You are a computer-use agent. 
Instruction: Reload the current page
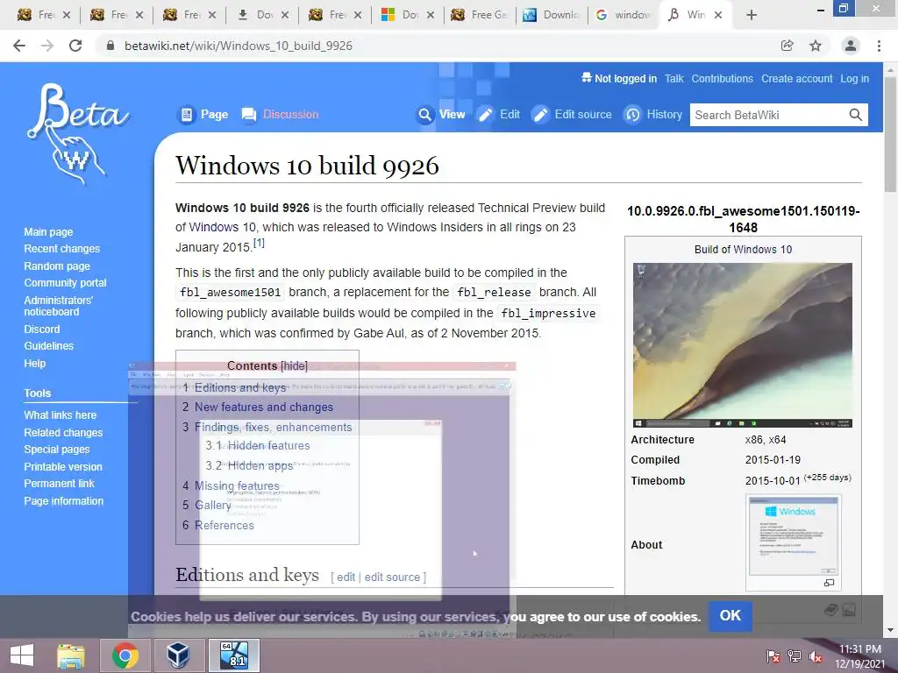coord(75,46)
